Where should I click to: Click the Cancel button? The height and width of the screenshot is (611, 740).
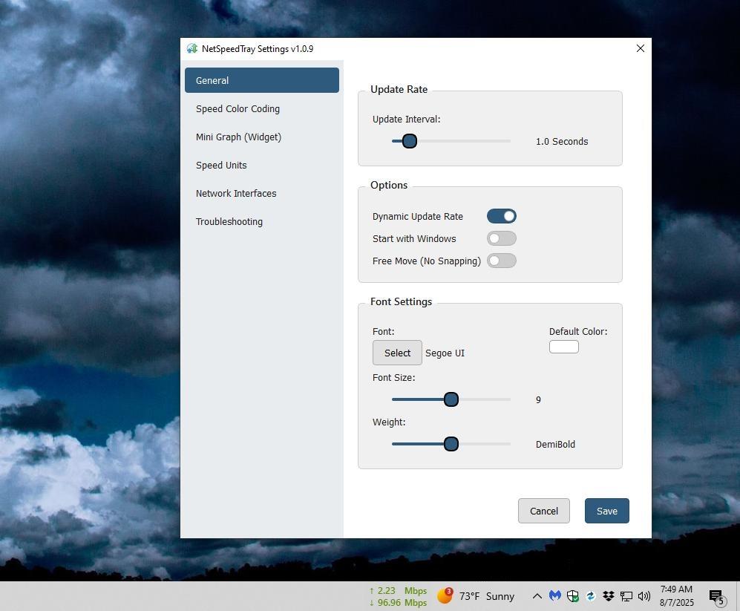543,511
